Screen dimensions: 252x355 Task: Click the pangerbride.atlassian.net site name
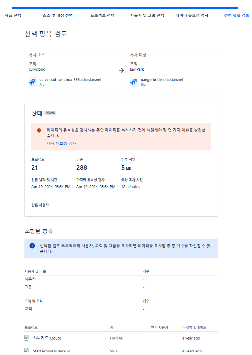(162, 80)
